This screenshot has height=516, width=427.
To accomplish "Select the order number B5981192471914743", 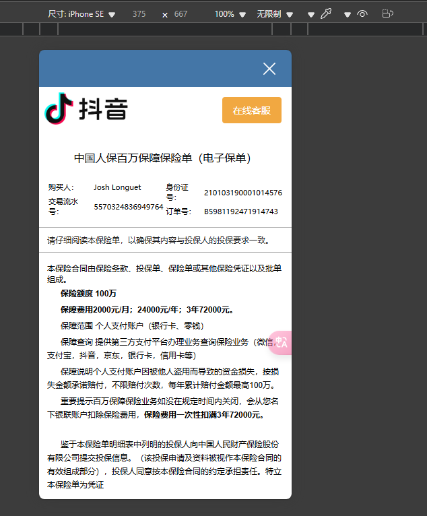I will point(241,212).
